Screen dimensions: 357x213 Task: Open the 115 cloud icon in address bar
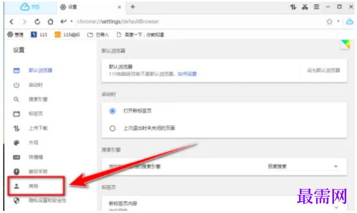coord(349,21)
